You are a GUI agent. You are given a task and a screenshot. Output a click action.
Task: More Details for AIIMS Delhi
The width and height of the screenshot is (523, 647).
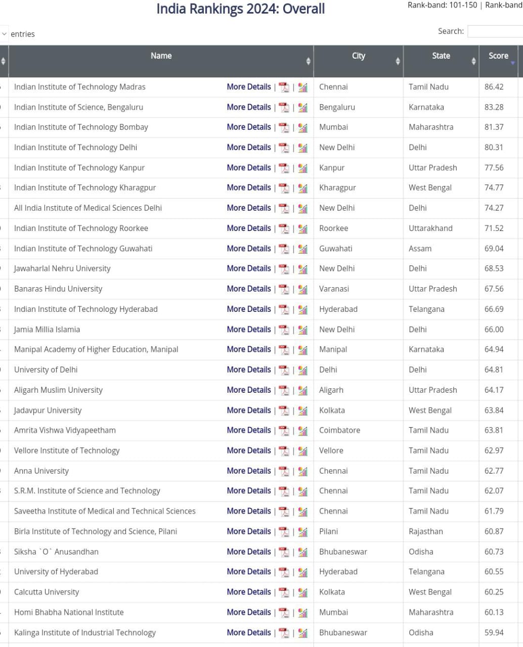click(x=249, y=208)
